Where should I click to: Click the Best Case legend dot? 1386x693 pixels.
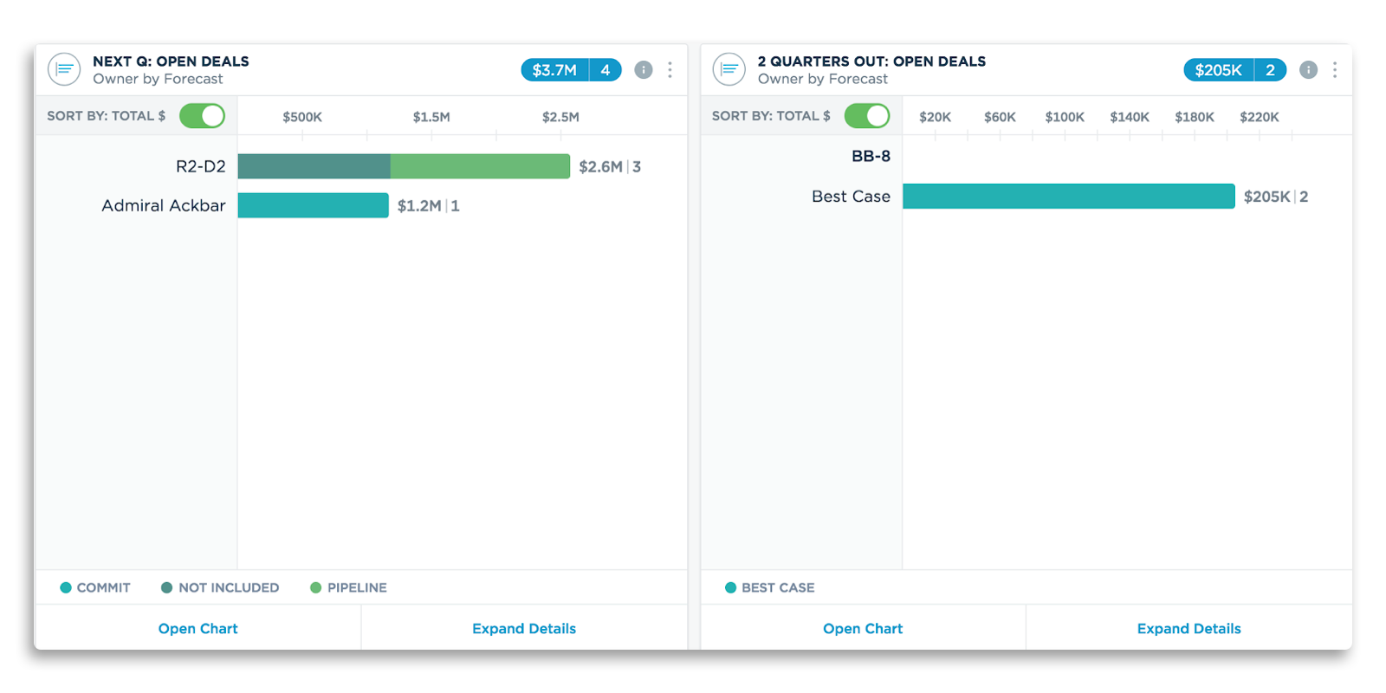(x=730, y=588)
